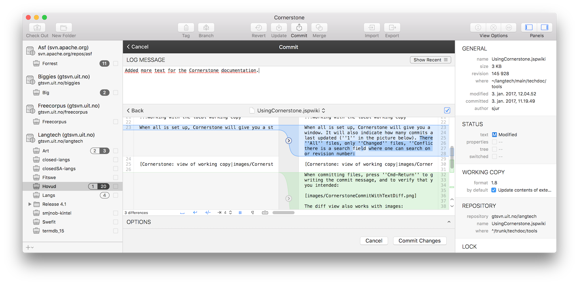Click the +/- icon in the diff toolbar
This screenshot has width=579, height=285.
coord(208,213)
